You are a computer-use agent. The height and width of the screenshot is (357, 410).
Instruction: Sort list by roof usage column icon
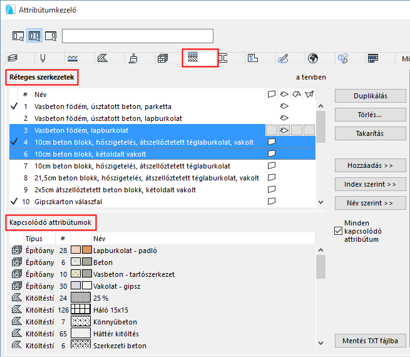coord(297,94)
